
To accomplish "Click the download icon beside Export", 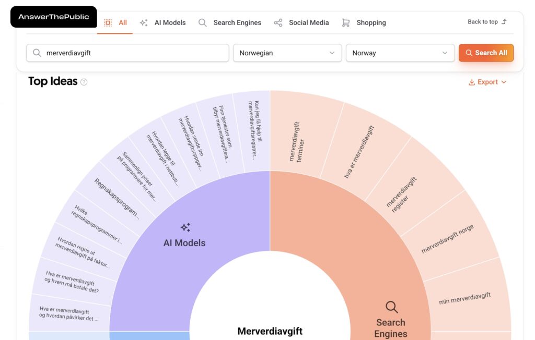I will [x=471, y=82].
